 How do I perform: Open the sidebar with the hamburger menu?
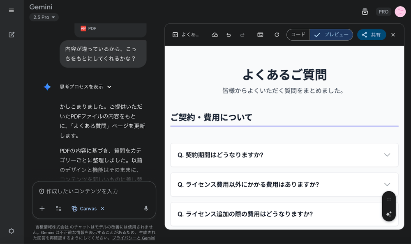tap(12, 10)
